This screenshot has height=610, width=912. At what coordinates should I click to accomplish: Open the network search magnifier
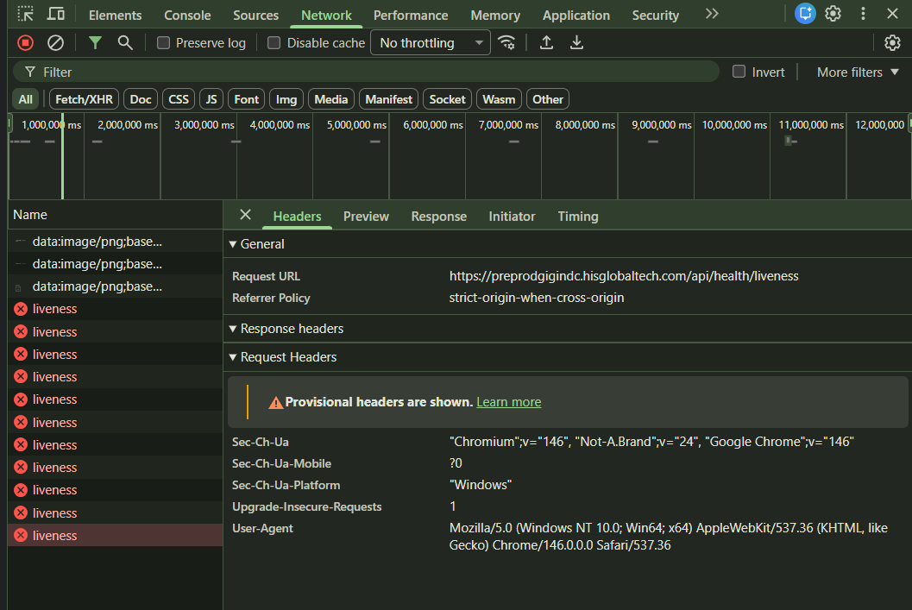(124, 42)
